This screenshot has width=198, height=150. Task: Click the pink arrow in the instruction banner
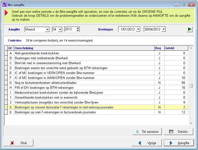tap(6, 13)
